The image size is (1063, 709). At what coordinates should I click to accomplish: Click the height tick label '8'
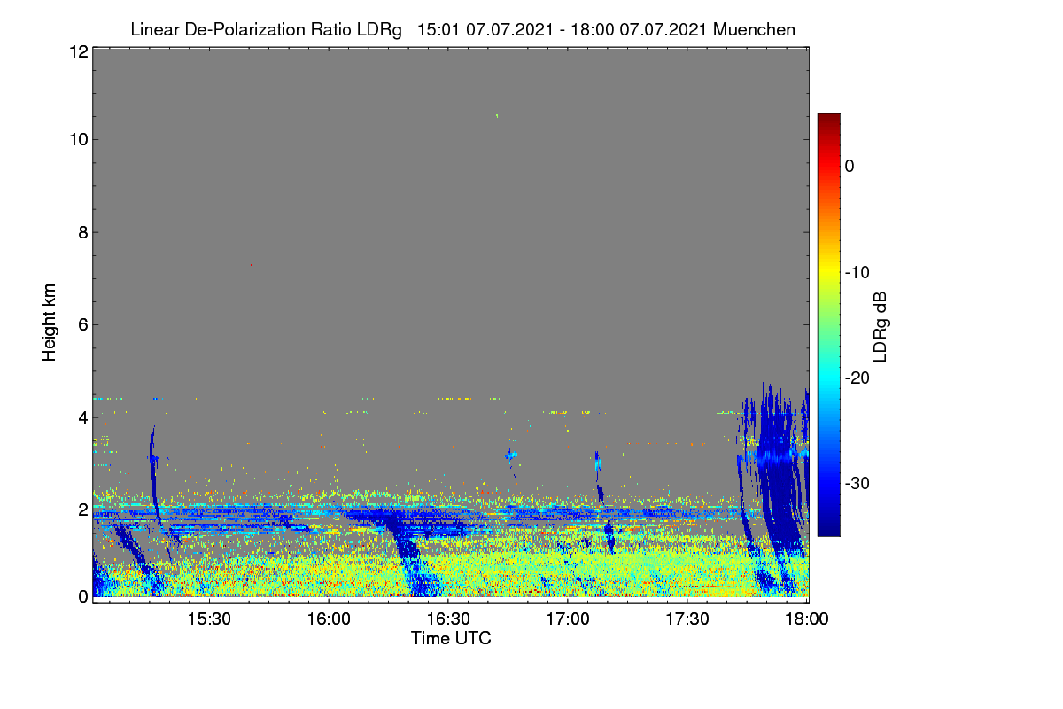coord(82,232)
